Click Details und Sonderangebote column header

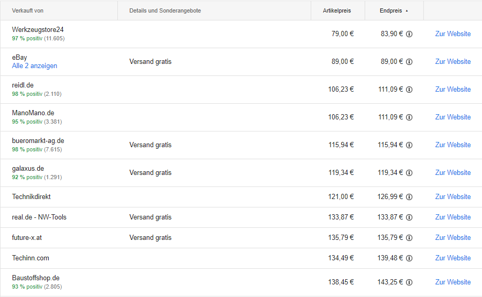165,10
